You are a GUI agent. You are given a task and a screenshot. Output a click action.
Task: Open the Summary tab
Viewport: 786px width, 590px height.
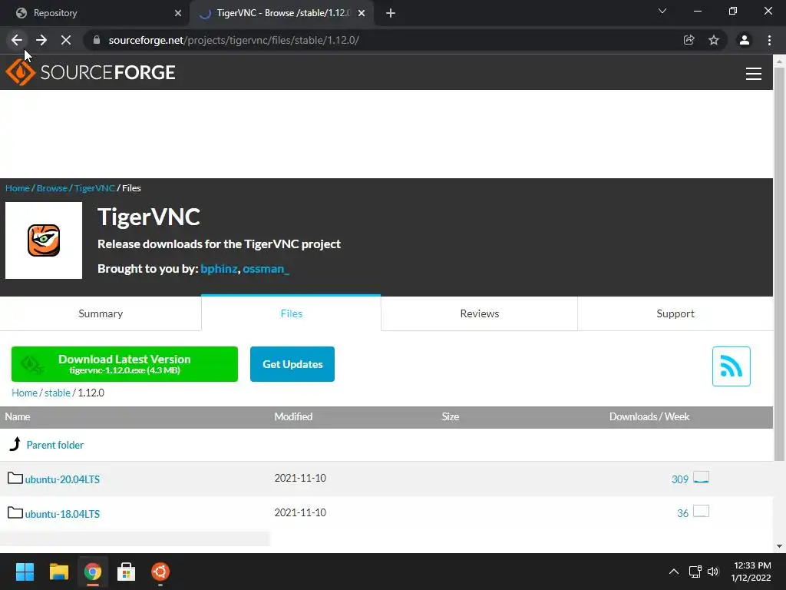click(x=101, y=313)
